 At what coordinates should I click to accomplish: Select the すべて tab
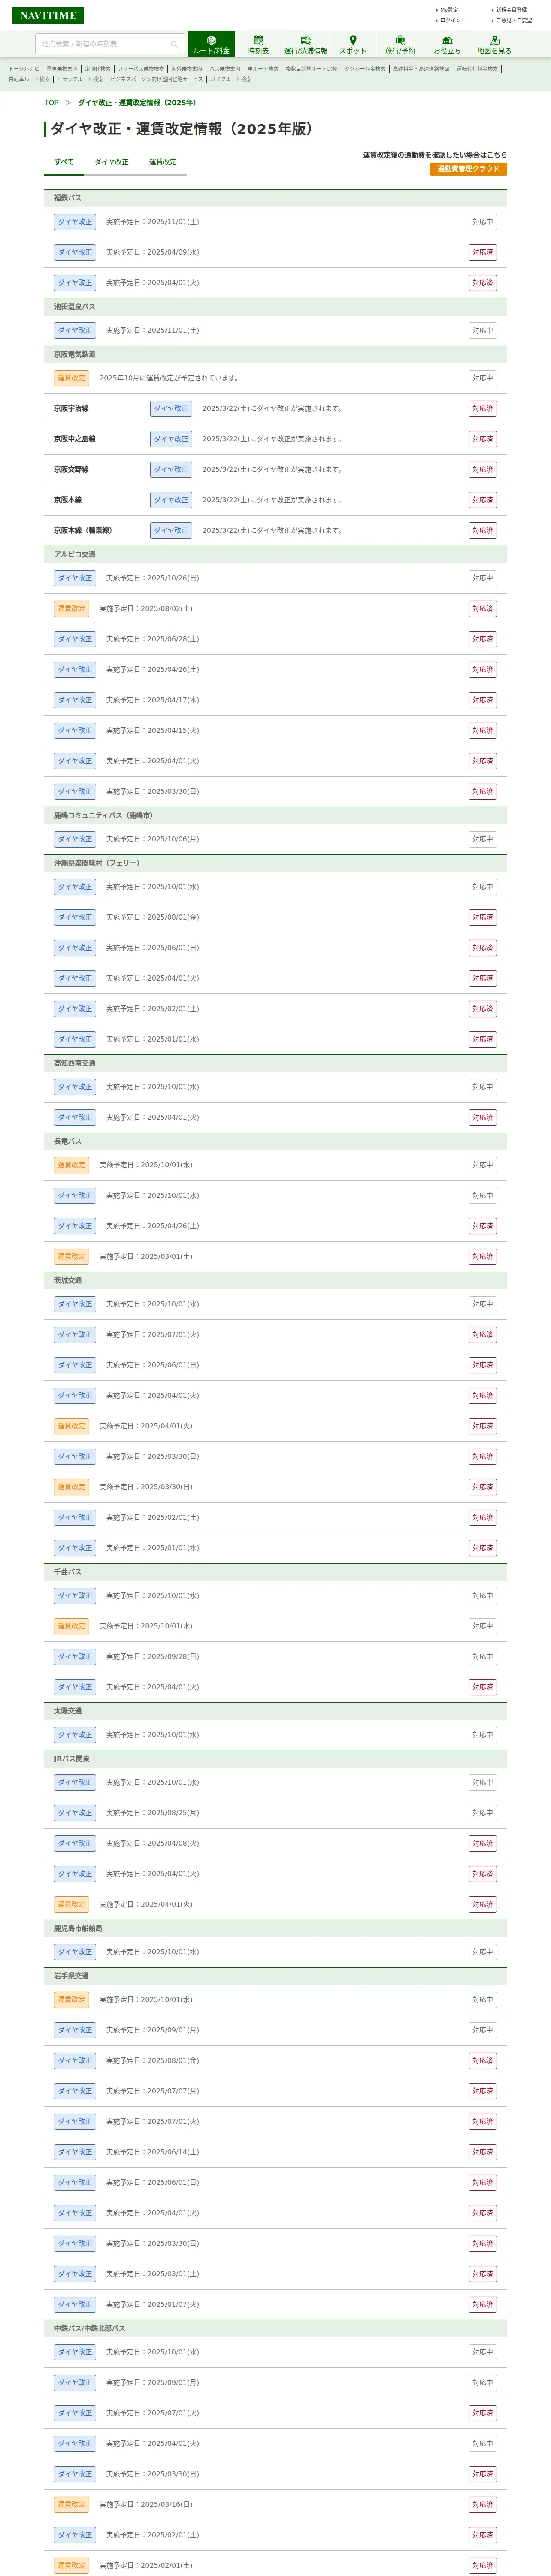click(64, 162)
